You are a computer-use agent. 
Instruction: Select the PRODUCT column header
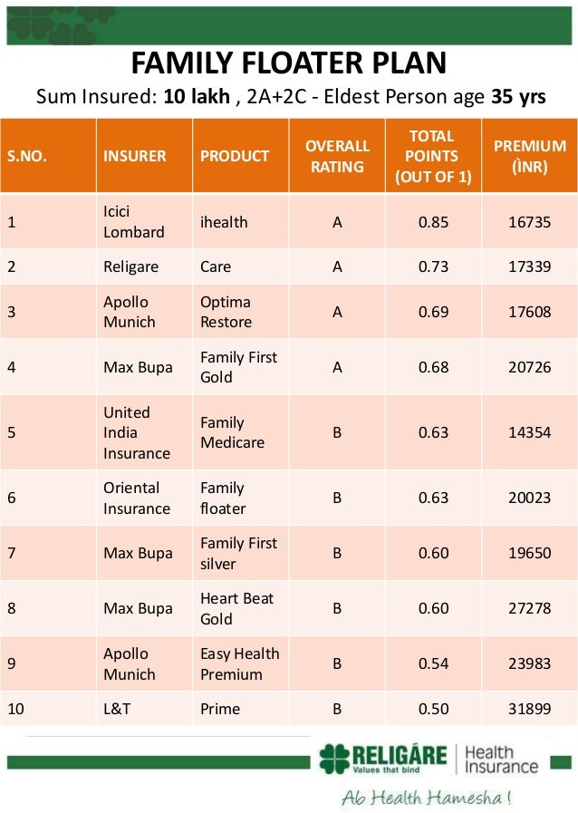tap(235, 156)
